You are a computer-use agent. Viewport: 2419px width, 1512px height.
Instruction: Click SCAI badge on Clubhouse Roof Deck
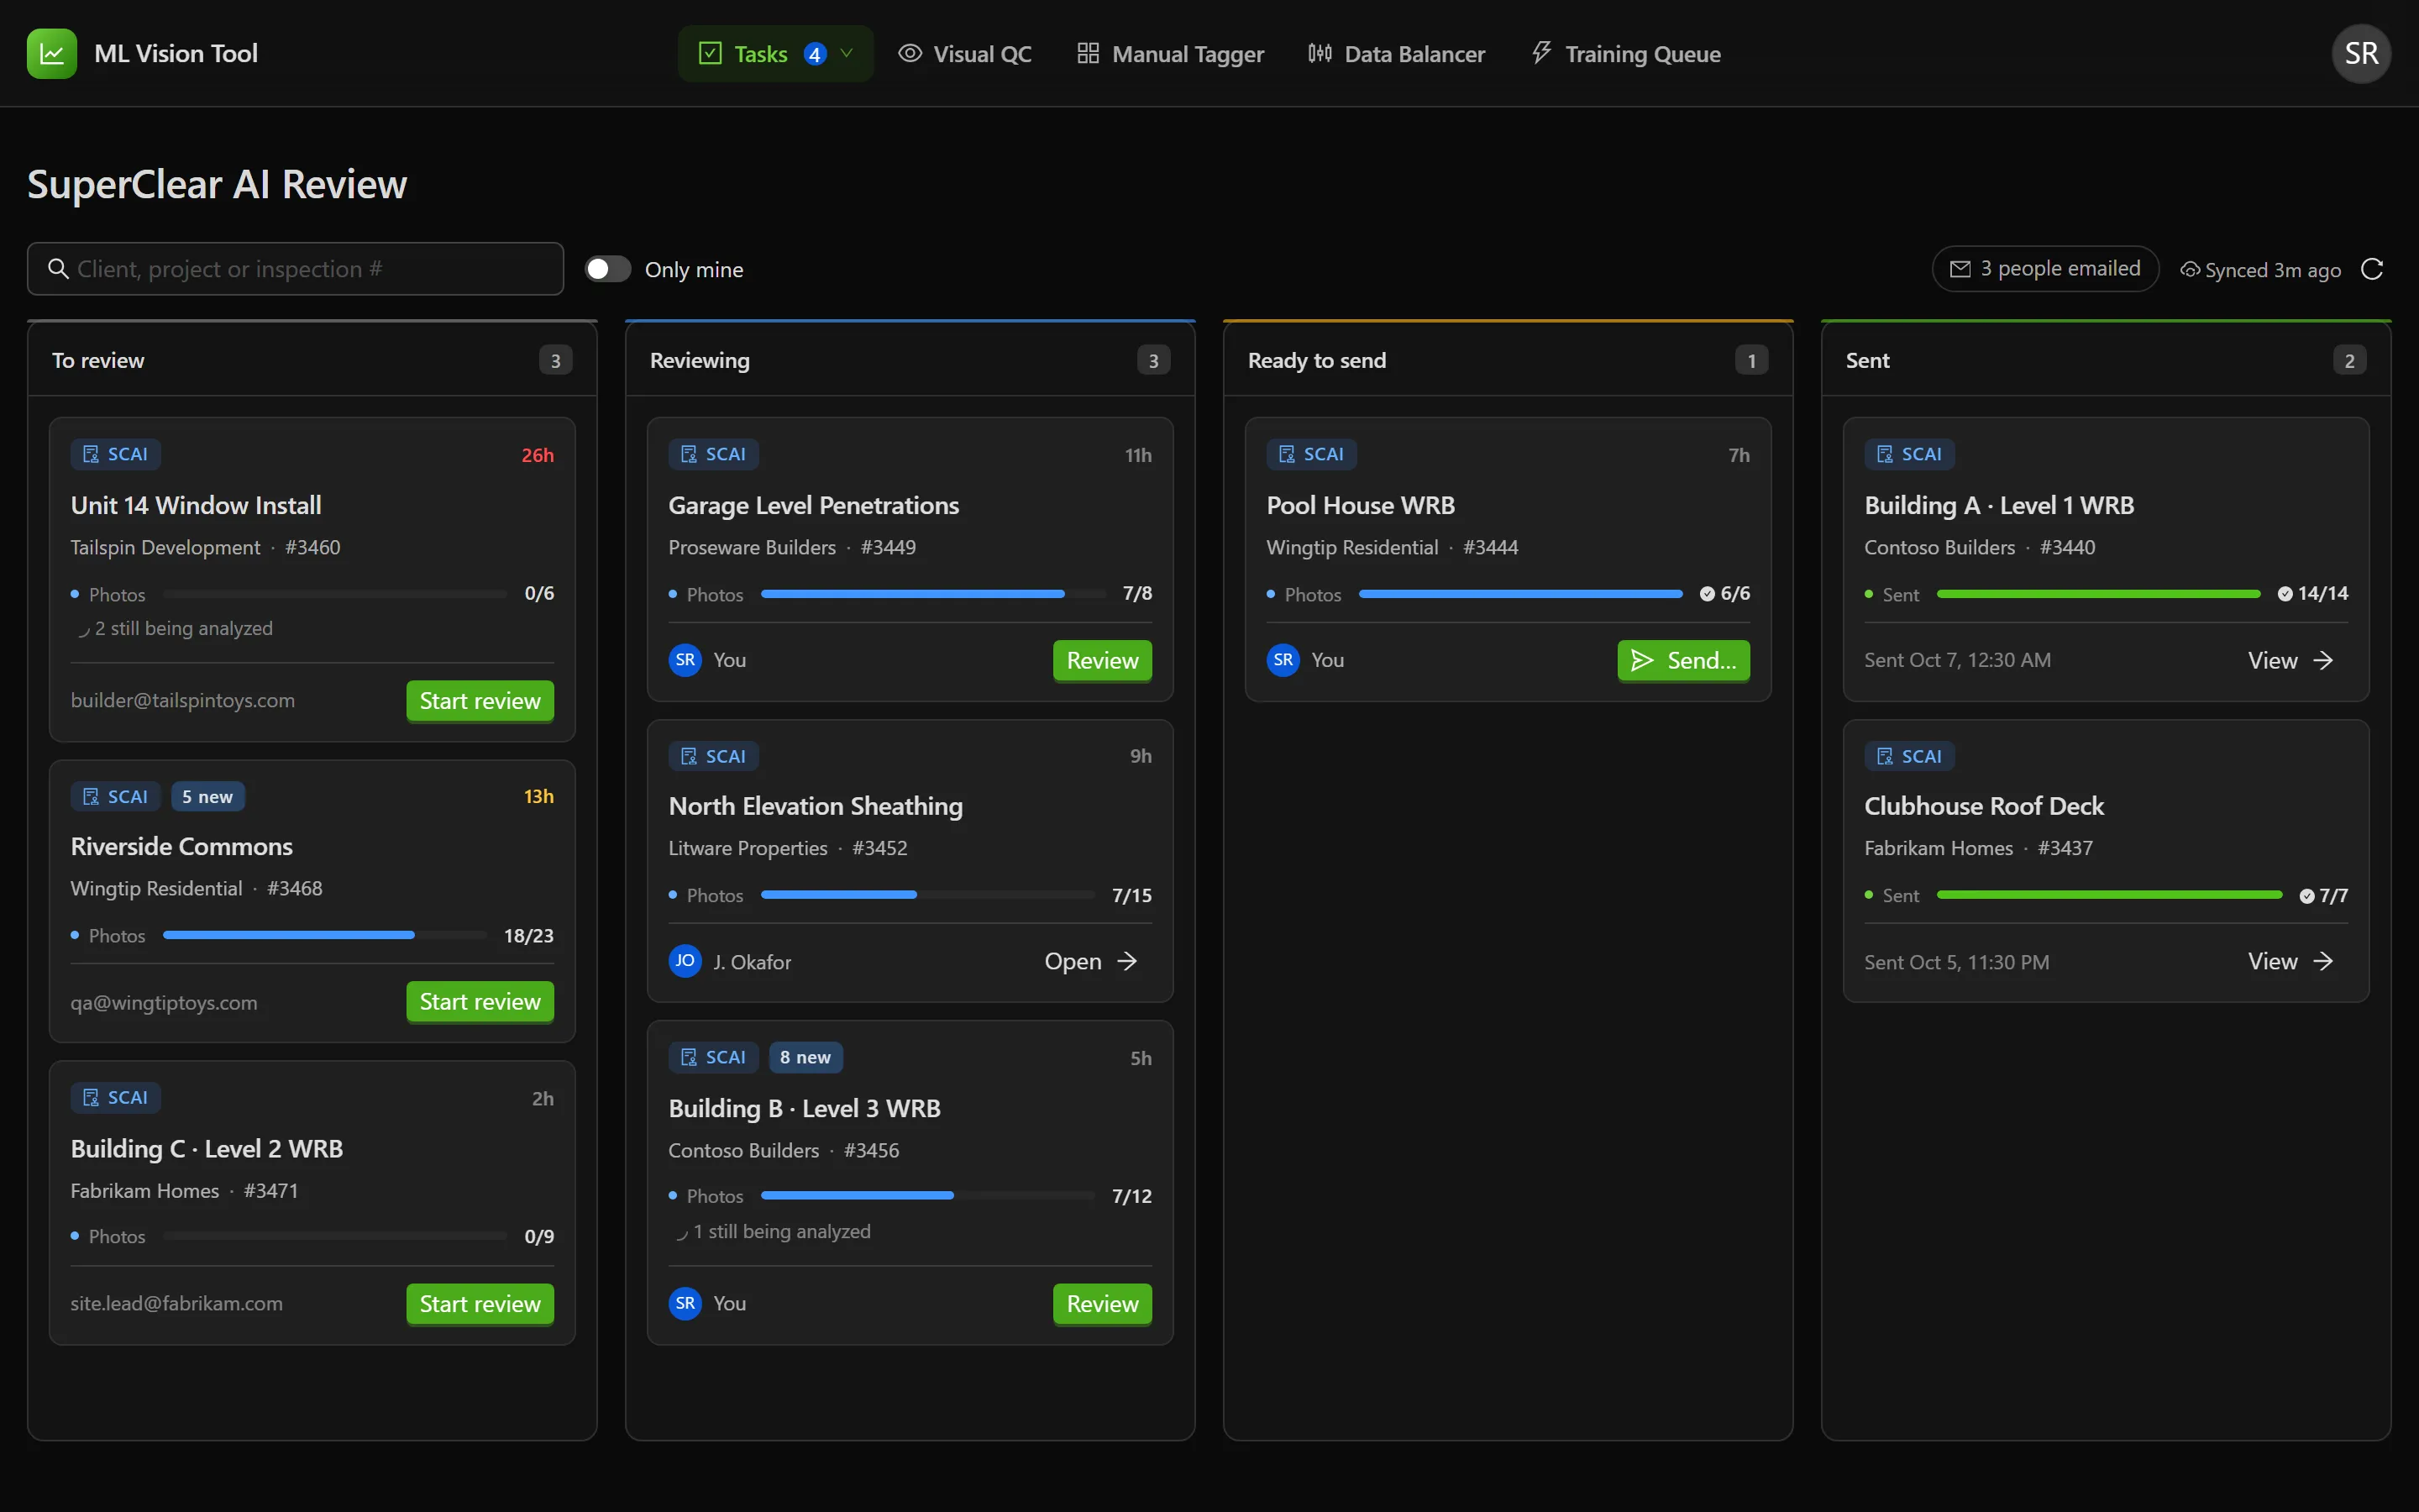tap(1909, 756)
